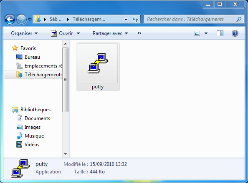
Task: Expand the arrow before Séb breadcrumb
Action: tap(45, 20)
